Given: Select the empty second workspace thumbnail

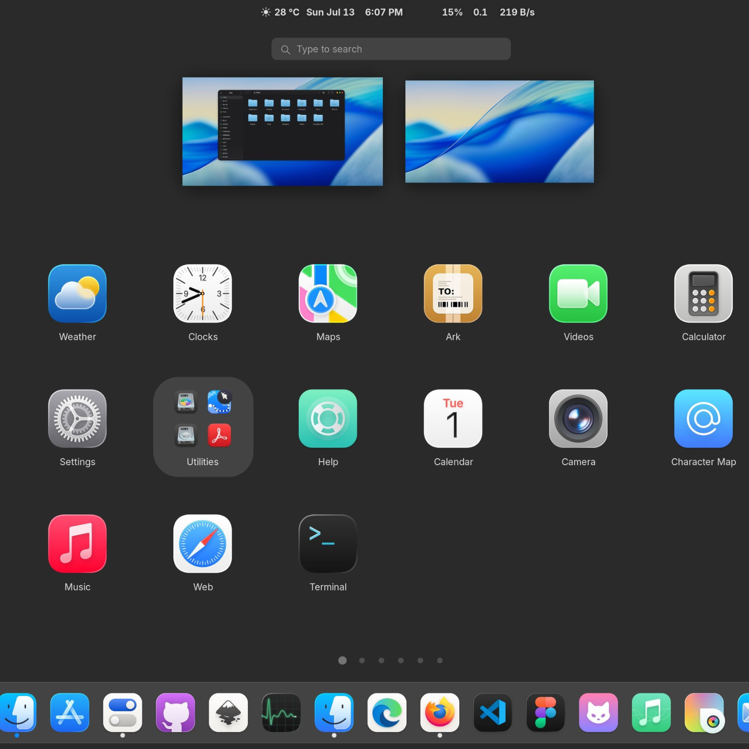Looking at the screenshot, I should click(499, 131).
